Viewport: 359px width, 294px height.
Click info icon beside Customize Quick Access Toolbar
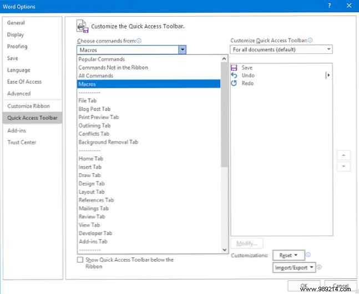tap(310, 40)
